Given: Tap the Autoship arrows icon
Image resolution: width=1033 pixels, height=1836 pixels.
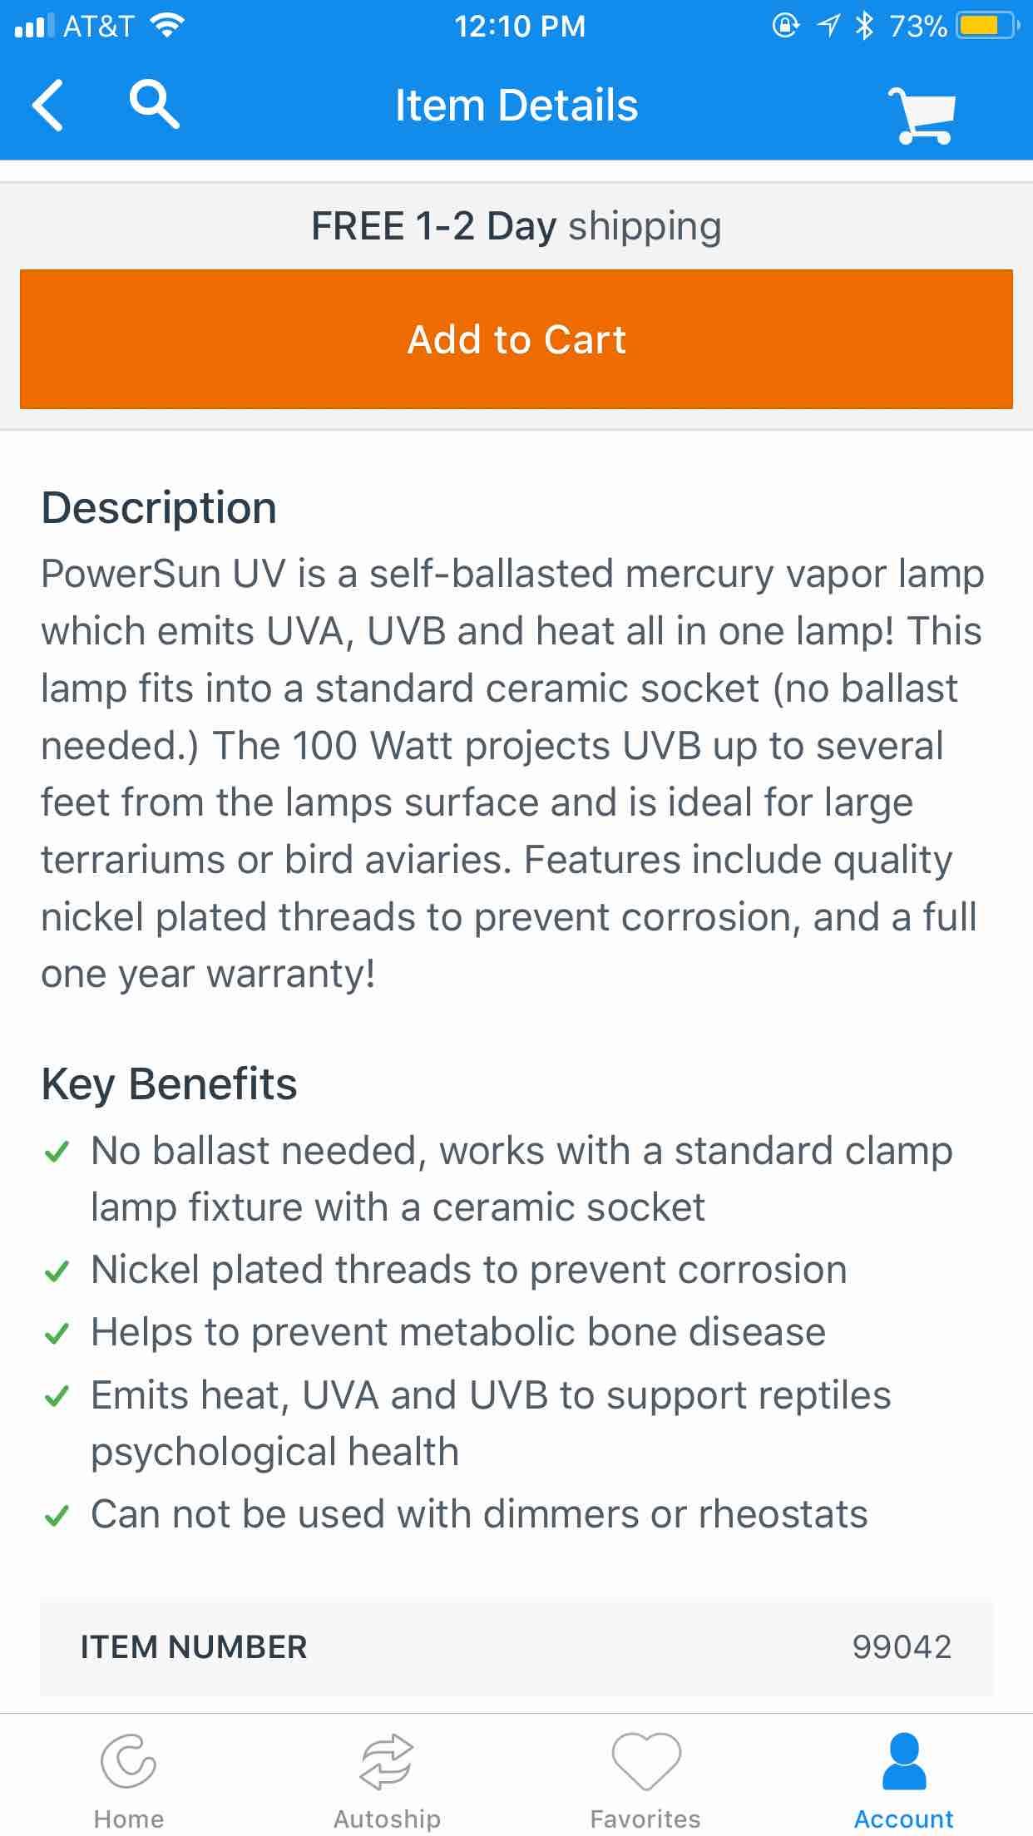Looking at the screenshot, I should pos(387,1760).
